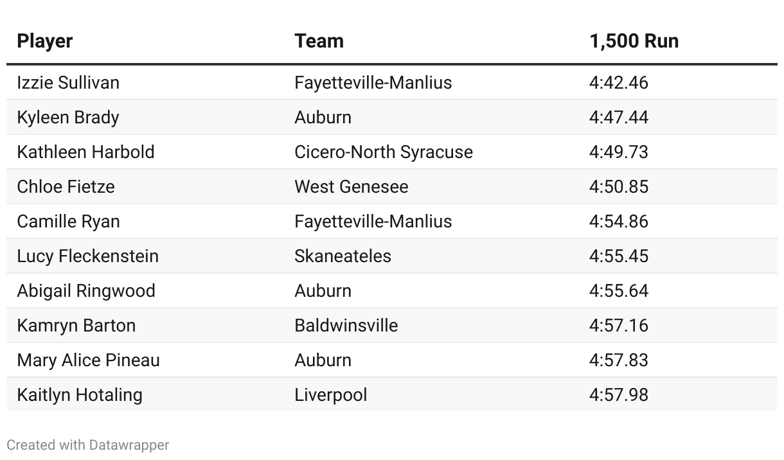Viewport: 784px width, 460px height.
Task: Select the Kamryn Barton player cell
Action: tap(76, 326)
